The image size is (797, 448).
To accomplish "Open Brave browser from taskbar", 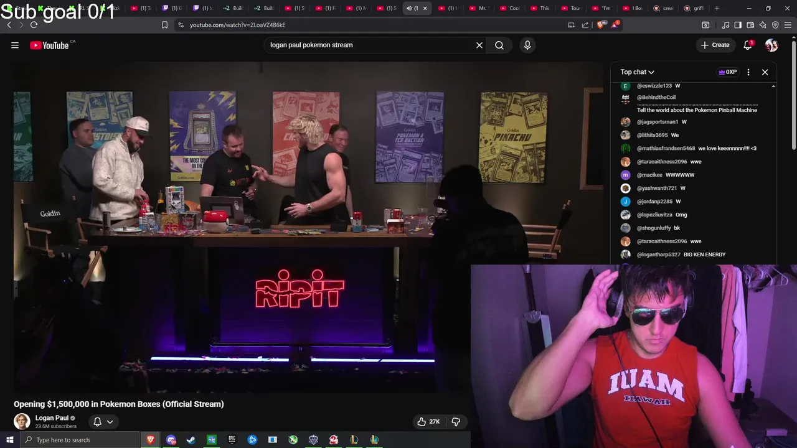I will [x=151, y=440].
